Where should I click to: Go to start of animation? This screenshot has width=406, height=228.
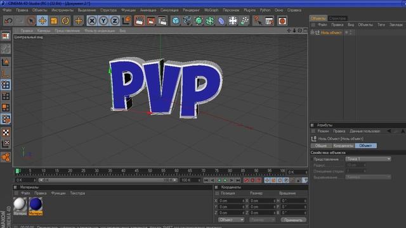[x=206, y=180]
